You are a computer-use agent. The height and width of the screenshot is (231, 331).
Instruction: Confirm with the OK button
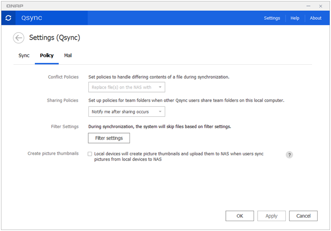(240, 216)
